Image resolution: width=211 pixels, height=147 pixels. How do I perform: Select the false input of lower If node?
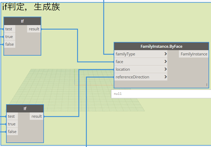[x=12, y=132]
